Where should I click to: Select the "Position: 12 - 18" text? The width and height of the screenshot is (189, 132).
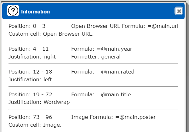(30, 72)
